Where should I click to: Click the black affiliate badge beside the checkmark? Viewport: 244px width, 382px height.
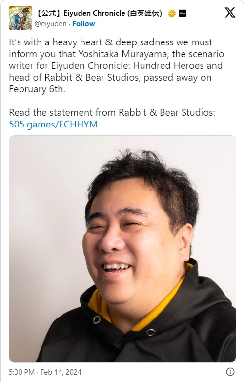[x=183, y=13]
